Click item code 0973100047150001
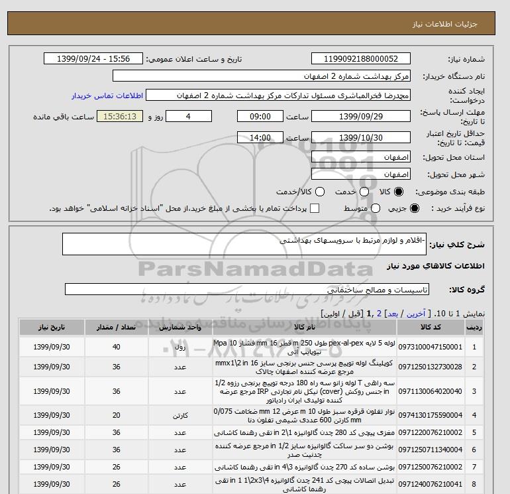510x494 pixels. click(431, 347)
